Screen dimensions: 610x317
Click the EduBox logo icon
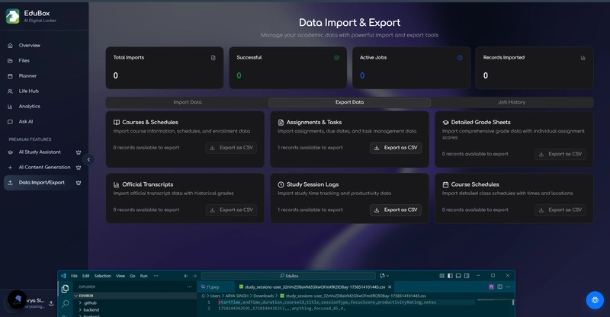point(12,16)
